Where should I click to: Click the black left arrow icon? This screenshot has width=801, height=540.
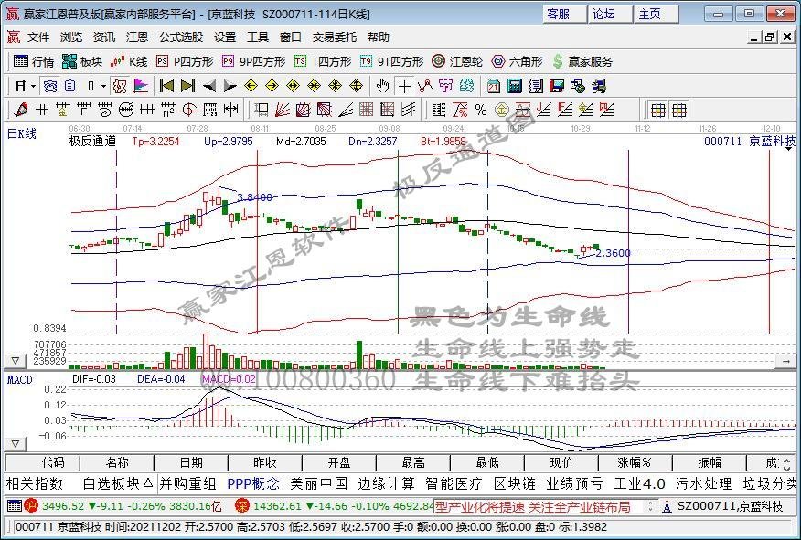click(x=208, y=86)
